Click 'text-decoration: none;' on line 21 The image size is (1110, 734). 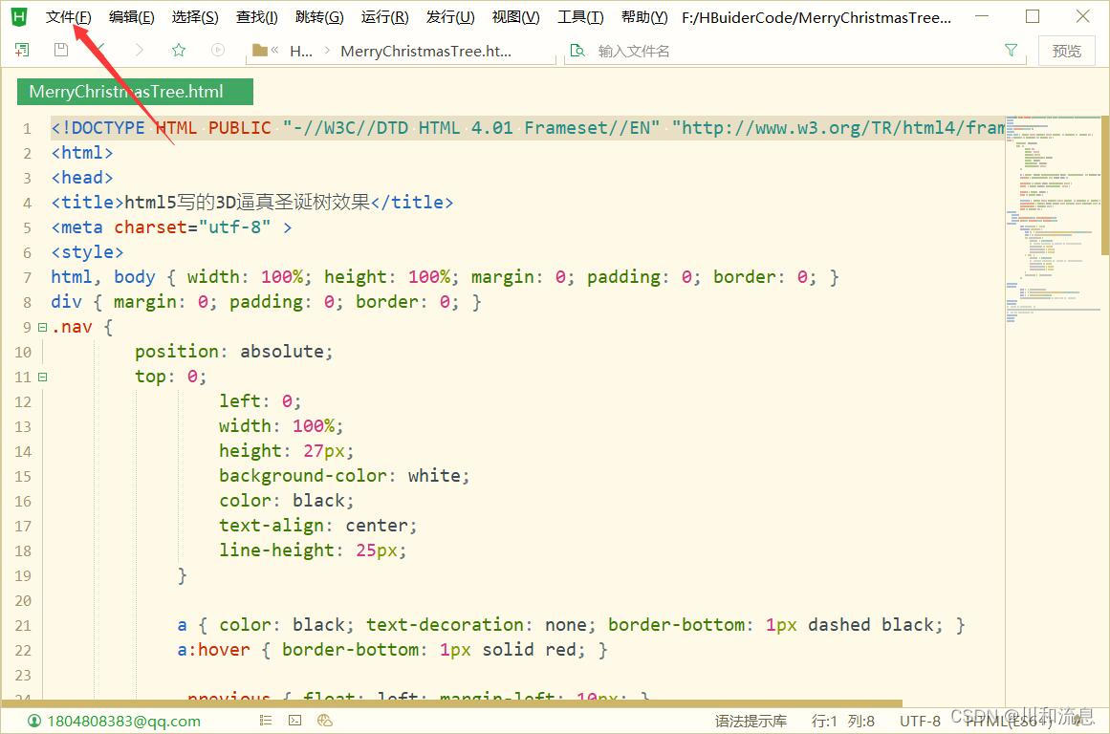481,625
